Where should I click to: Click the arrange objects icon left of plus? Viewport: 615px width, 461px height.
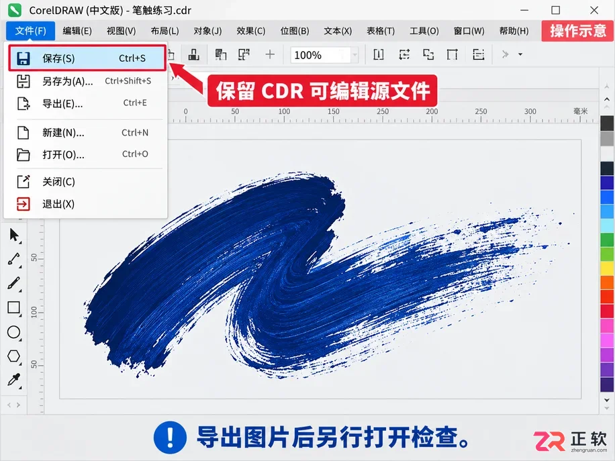221,54
